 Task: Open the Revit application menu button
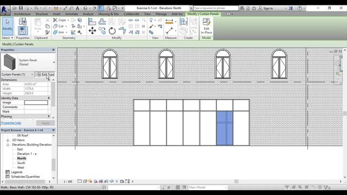[x=5, y=10]
